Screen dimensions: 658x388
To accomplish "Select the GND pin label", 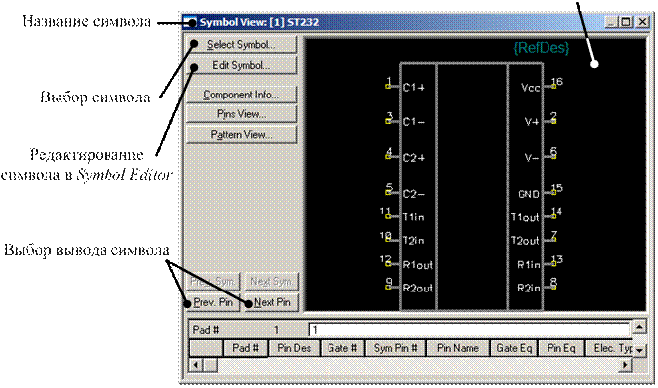I will (x=529, y=194).
